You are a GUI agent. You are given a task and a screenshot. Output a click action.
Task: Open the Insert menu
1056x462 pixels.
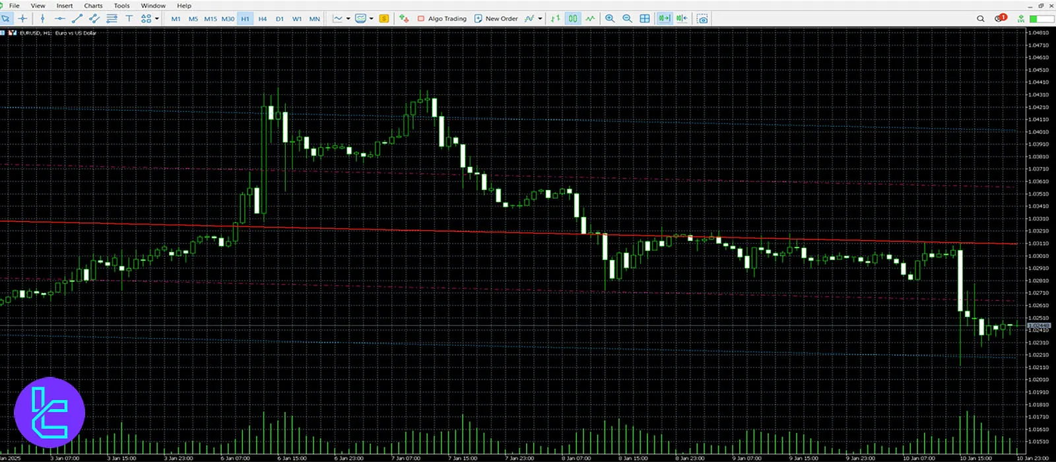[65, 5]
